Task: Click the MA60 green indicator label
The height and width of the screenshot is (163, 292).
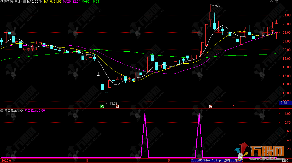Action: click(x=90, y=2)
